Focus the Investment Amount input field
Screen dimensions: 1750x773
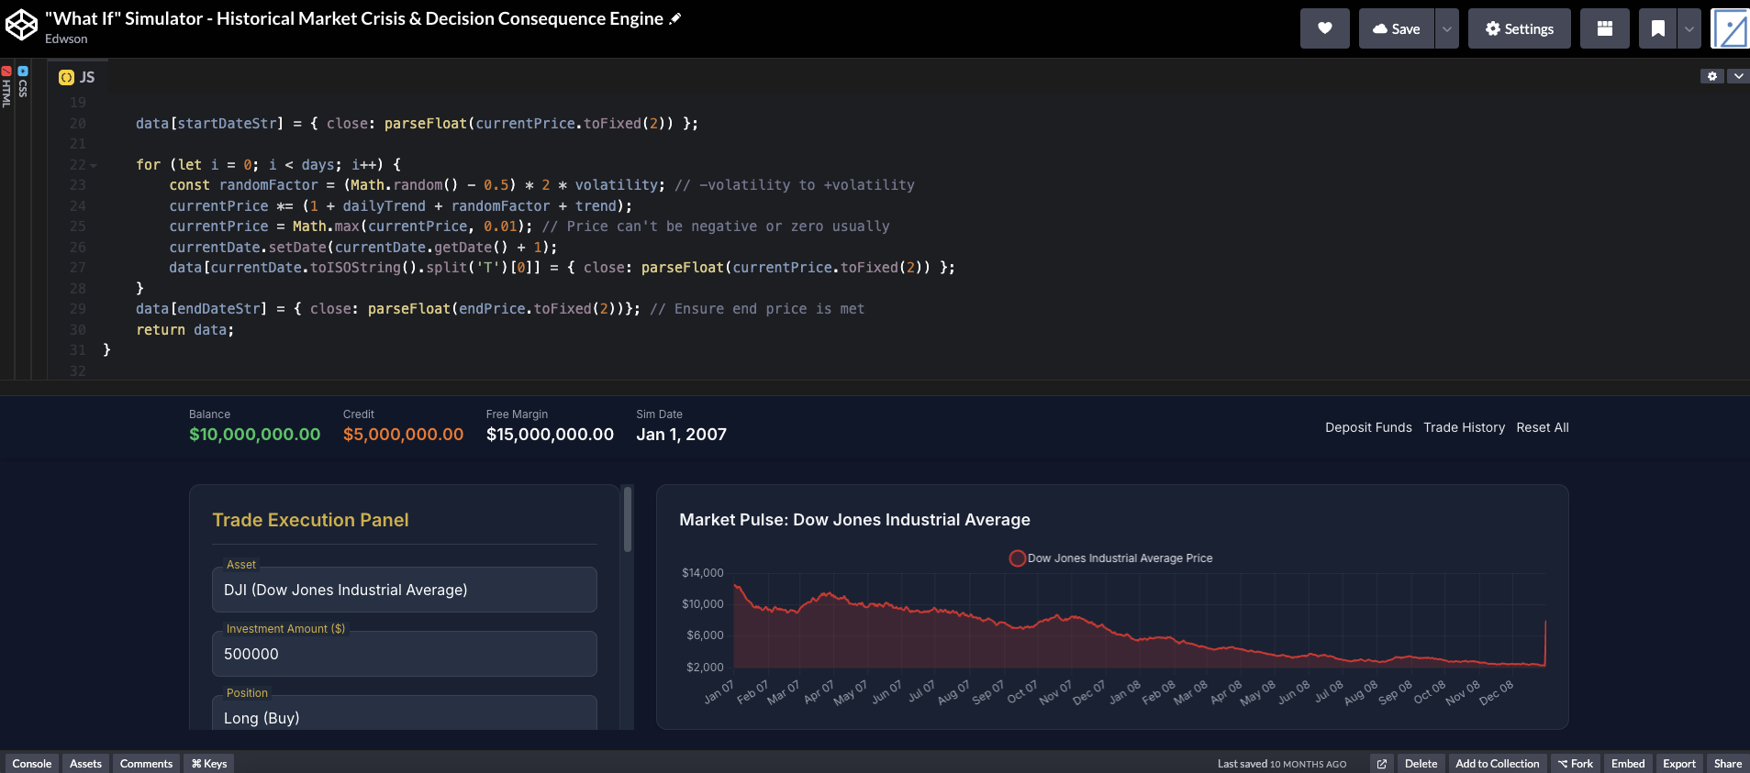pos(405,654)
